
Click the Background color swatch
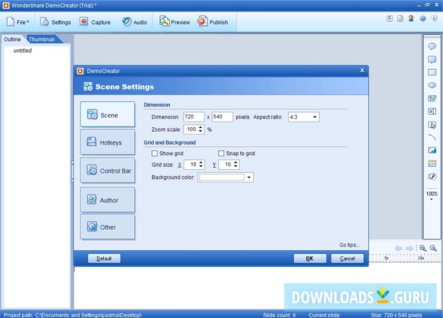[x=221, y=177]
